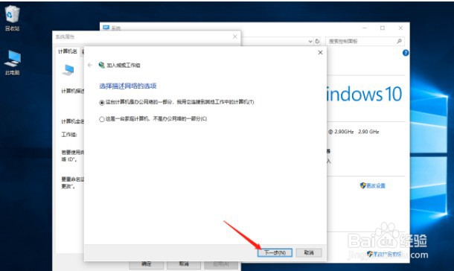
Task: Close the 系统属性 dialog
Action: point(235,36)
